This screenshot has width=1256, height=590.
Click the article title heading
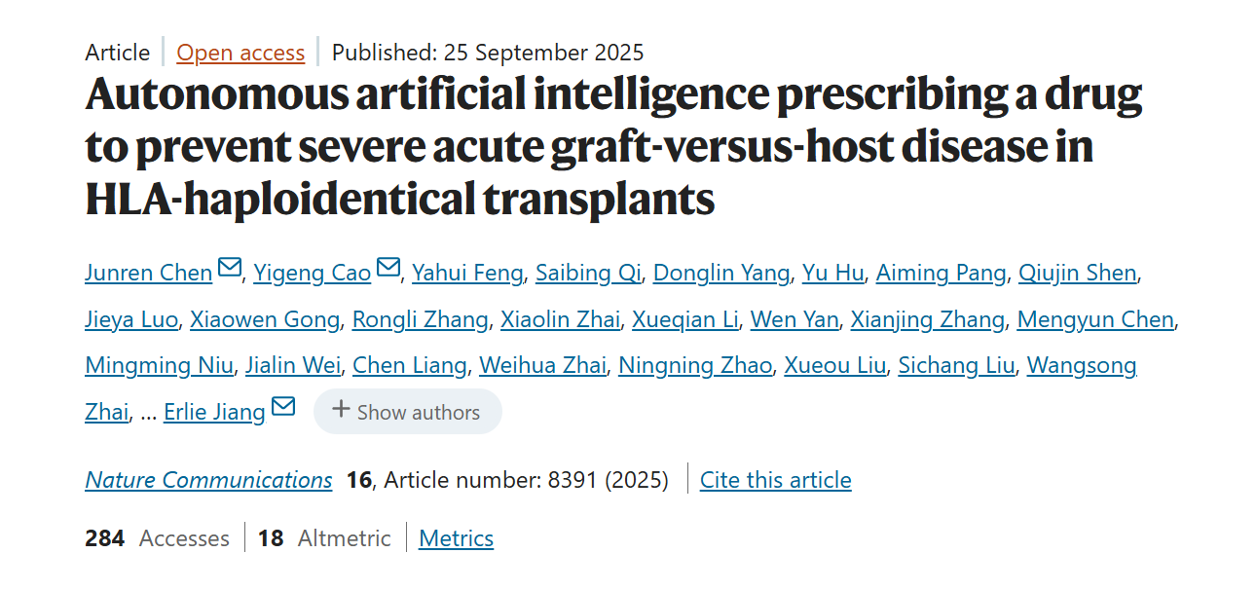(x=613, y=146)
